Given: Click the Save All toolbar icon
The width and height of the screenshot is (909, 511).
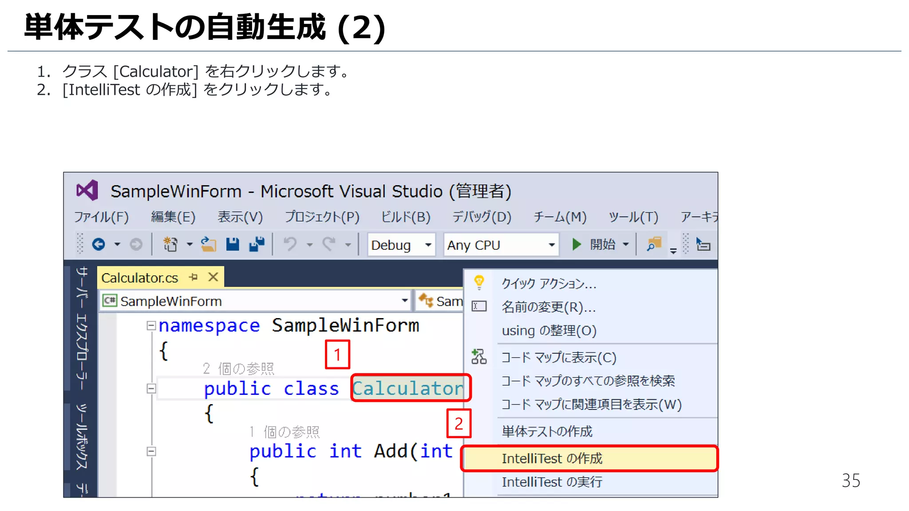Looking at the screenshot, I should coord(257,244).
